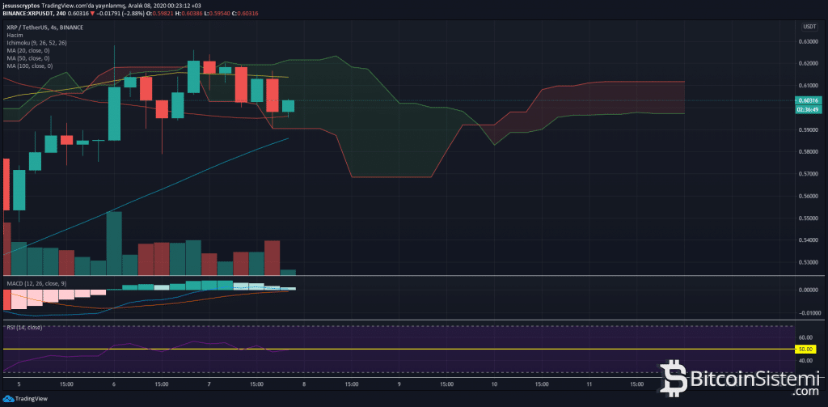Click the MA (20, close, 0) legend

tap(28, 50)
